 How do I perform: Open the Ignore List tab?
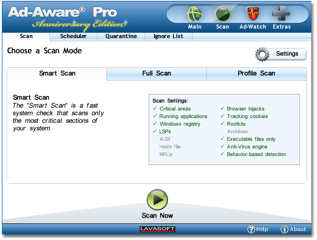[x=168, y=37]
